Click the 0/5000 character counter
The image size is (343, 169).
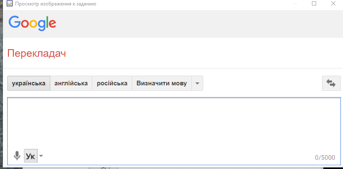[325, 157]
